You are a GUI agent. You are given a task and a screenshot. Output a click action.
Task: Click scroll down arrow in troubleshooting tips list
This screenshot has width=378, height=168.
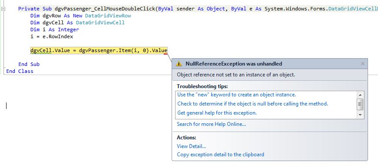point(360,115)
